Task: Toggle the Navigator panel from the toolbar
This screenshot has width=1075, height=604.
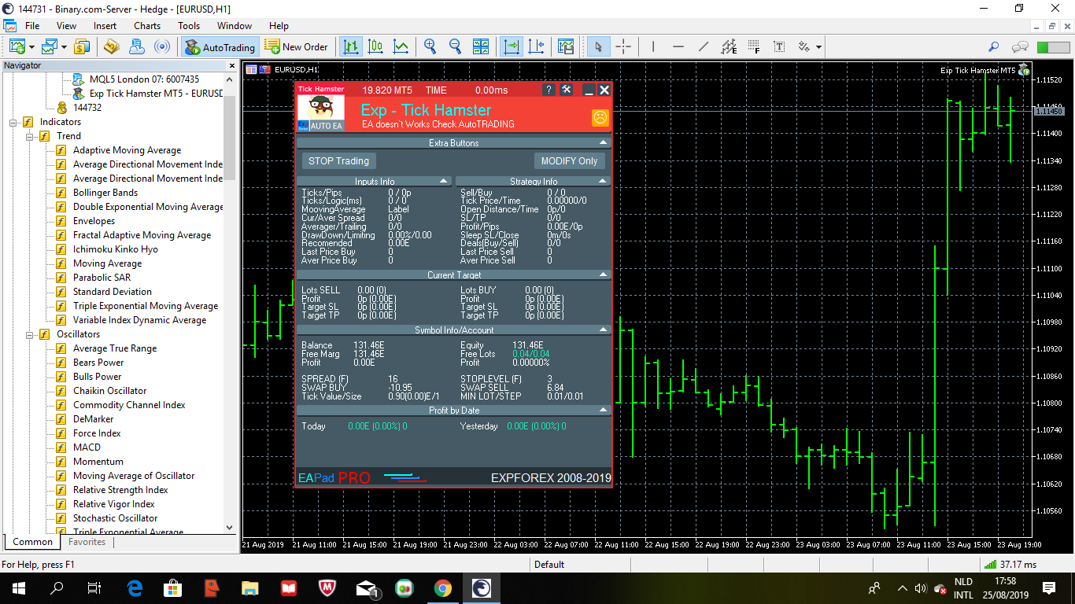Action: click(x=111, y=47)
